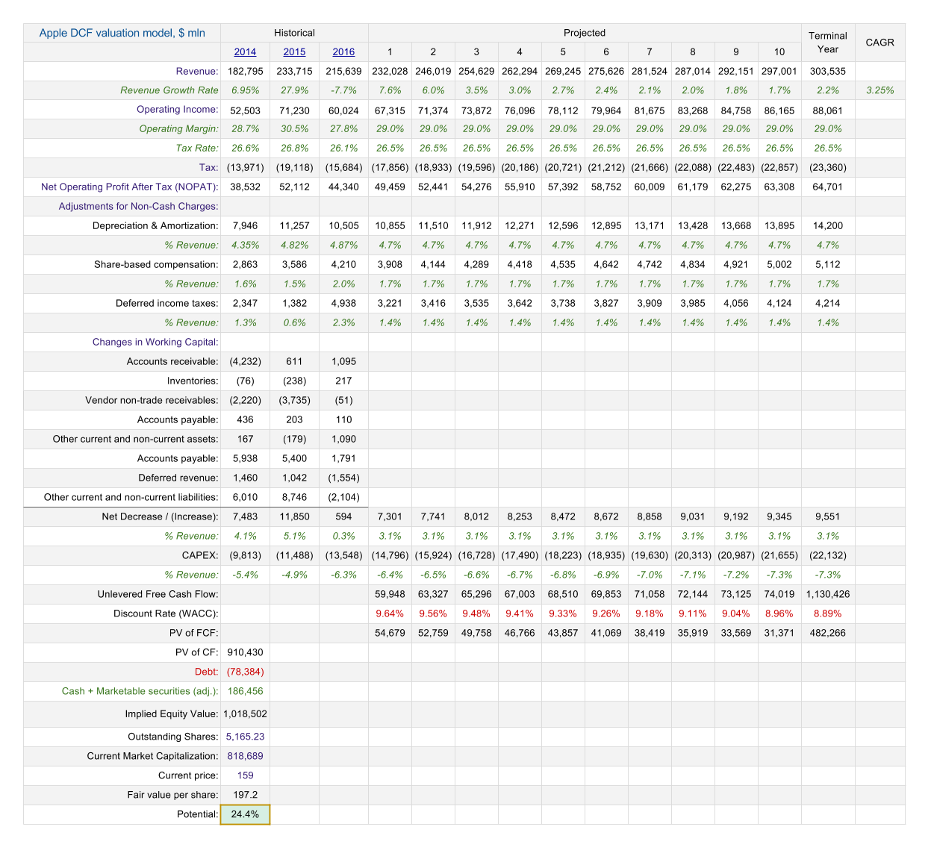Click the CAGR column header
Screen dimensions: 934x862
click(879, 43)
